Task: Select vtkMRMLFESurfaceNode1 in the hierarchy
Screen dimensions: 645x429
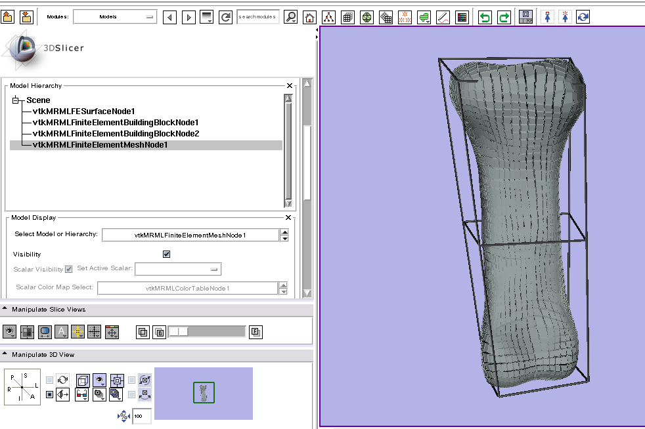Action: pyautogui.click(x=83, y=112)
